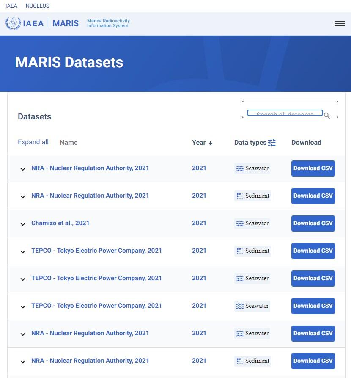Click Sediment dots icon in bottom NRA row
Screen dimensions: 351x378
240,361
